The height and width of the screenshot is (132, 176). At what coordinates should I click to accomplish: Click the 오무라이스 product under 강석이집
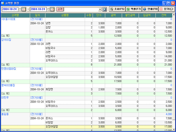click(65, 60)
